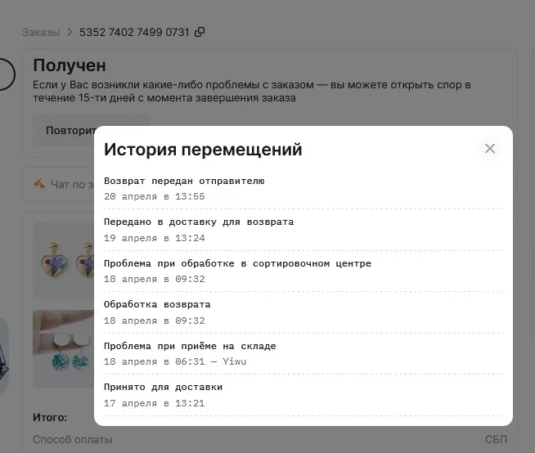This screenshot has width=535, height=453.
Task: Select the Передано в доставку для возврата entry
Action: [x=199, y=222]
